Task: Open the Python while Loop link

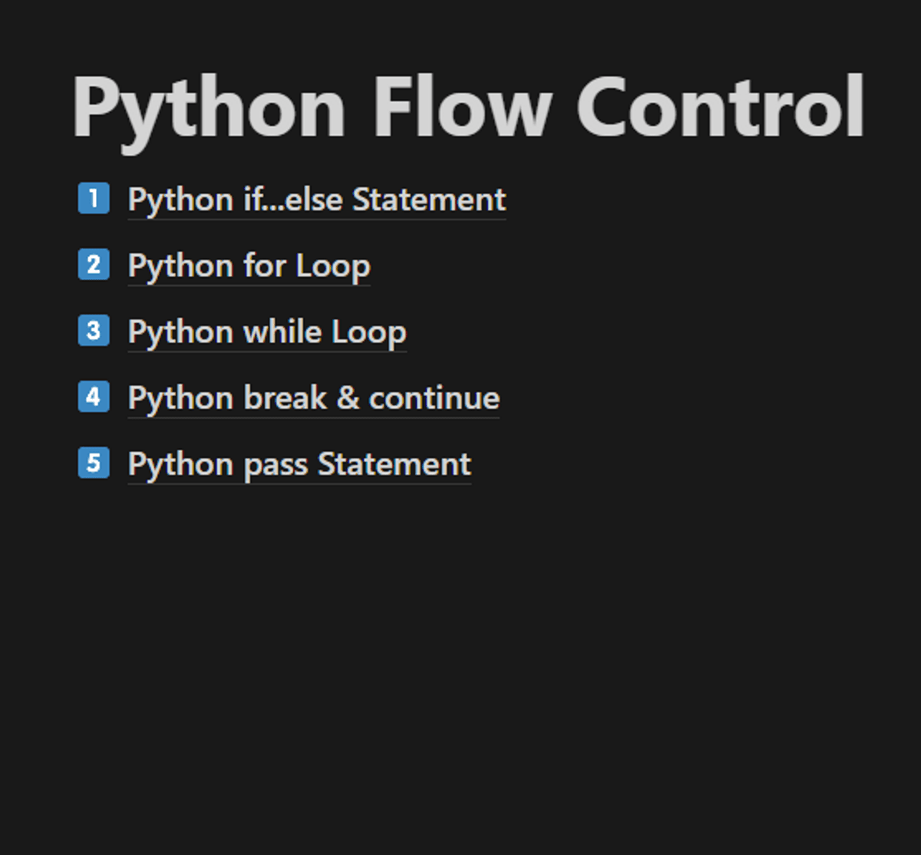Action: click(267, 332)
